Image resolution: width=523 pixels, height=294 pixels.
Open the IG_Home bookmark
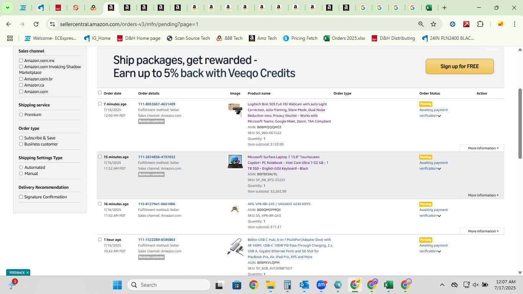[x=97, y=38]
